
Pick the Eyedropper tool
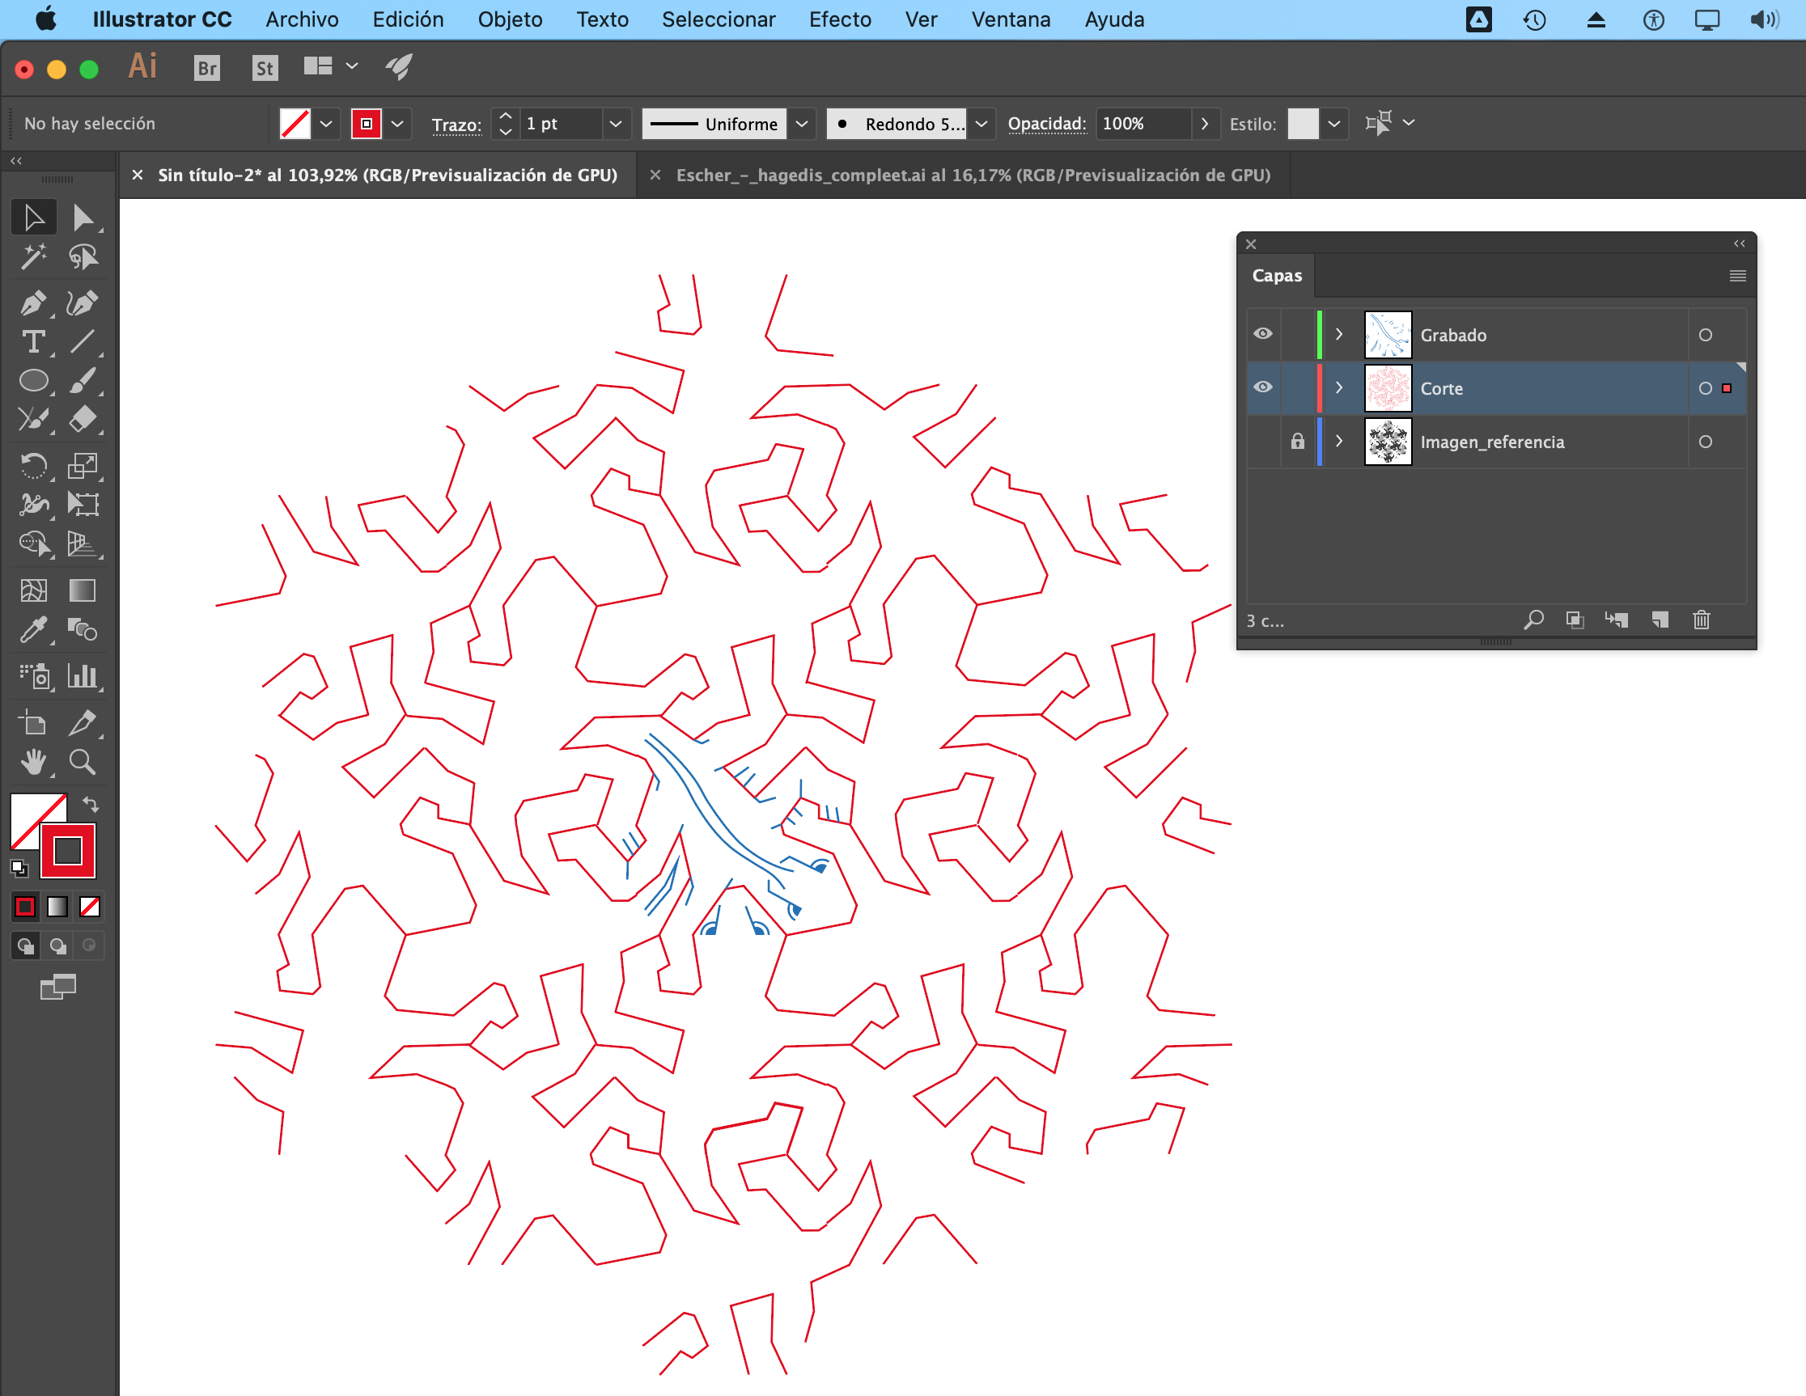34,630
